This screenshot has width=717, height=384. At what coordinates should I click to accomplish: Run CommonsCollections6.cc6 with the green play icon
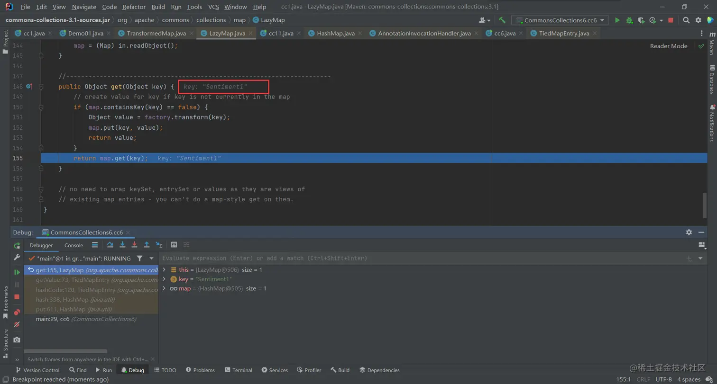(x=617, y=20)
